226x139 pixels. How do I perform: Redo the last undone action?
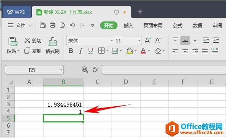pyautogui.click(x=82, y=26)
